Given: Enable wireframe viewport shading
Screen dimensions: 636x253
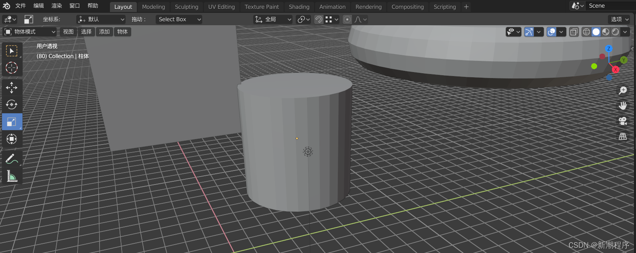Looking at the screenshot, I should pos(586,32).
